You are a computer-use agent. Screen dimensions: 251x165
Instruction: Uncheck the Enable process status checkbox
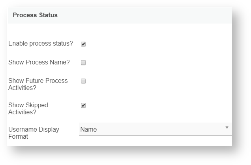(x=83, y=44)
